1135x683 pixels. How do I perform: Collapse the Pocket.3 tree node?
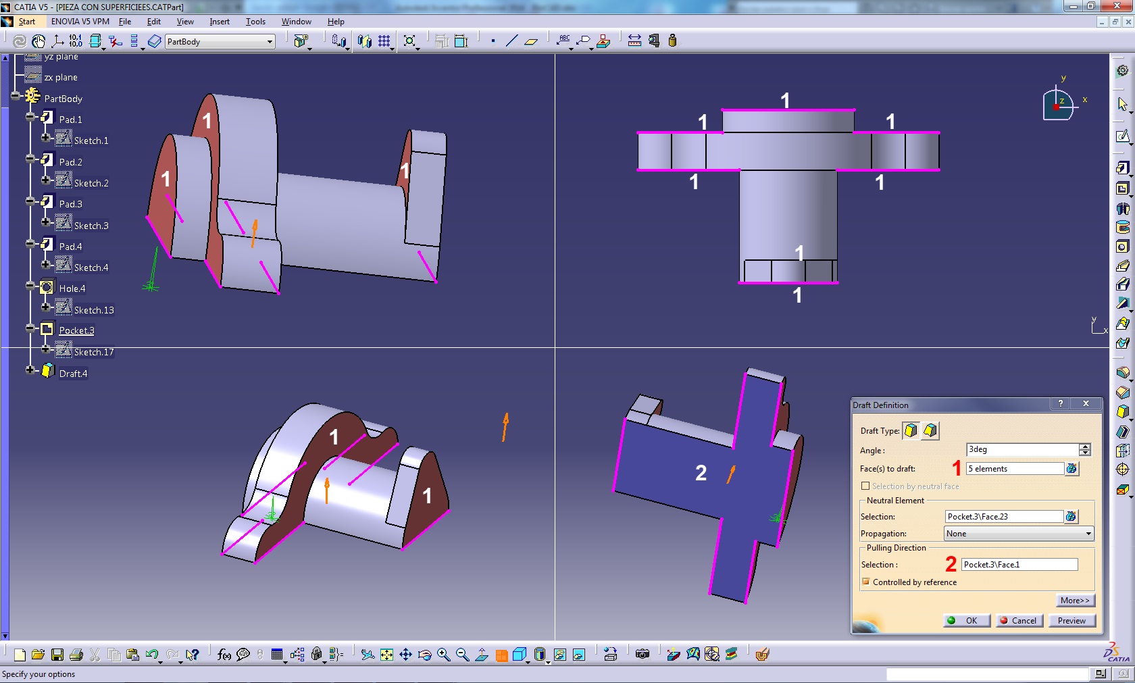(x=30, y=328)
